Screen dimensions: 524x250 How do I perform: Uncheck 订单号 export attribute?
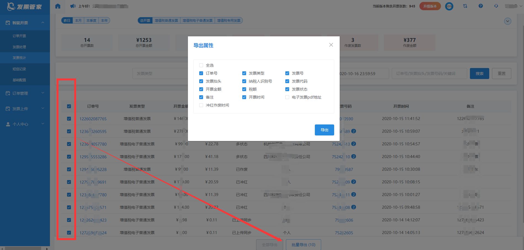(201, 73)
